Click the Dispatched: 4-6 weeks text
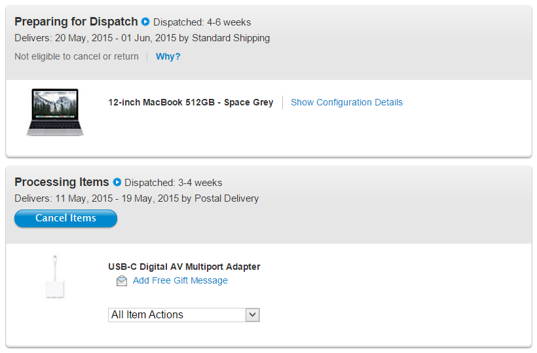Viewport: 537px width, 353px height. (202, 22)
